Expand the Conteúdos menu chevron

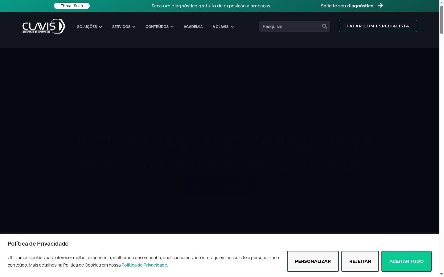(x=172, y=27)
